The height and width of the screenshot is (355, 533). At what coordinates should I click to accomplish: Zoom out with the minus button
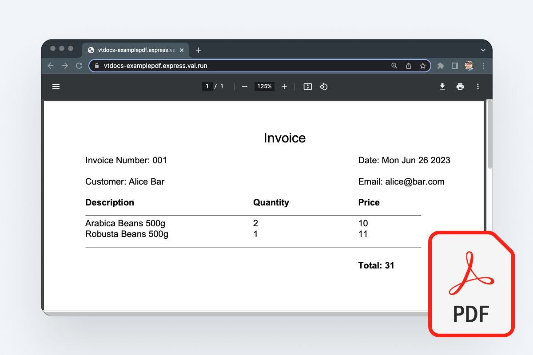pos(244,87)
